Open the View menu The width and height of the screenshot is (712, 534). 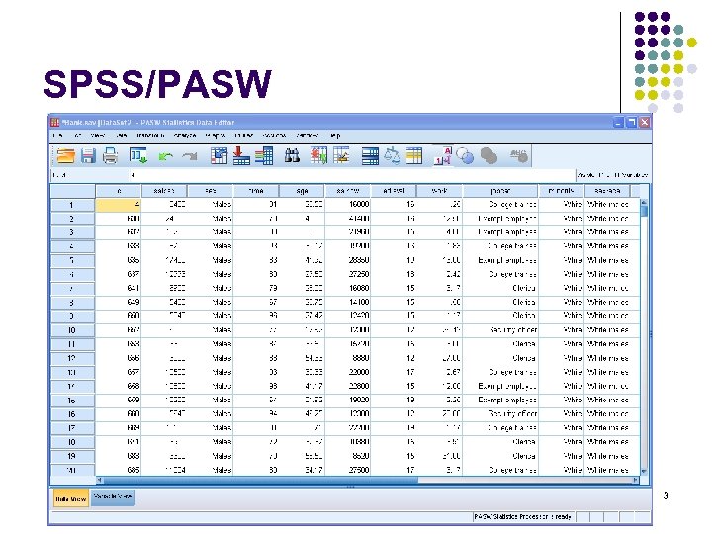pos(98,135)
